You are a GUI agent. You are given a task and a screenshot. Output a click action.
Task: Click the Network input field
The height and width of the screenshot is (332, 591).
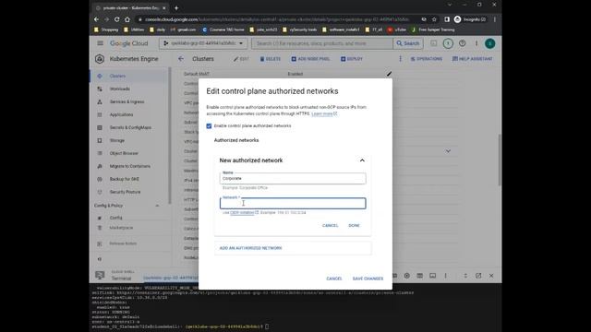click(x=293, y=203)
